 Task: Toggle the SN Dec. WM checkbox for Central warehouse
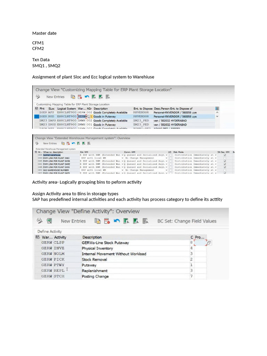tap(225, 155)
